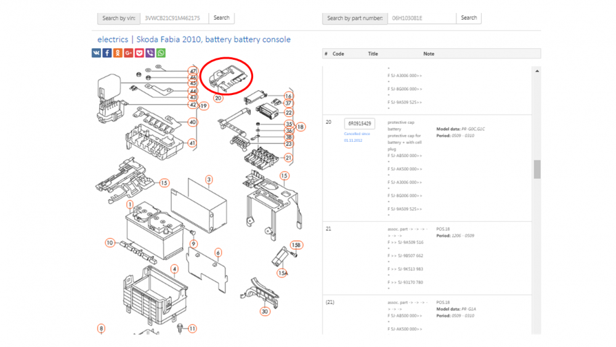Select callout 15B in the diagram
Image resolution: width=616 pixels, height=347 pixels.
[296, 245]
